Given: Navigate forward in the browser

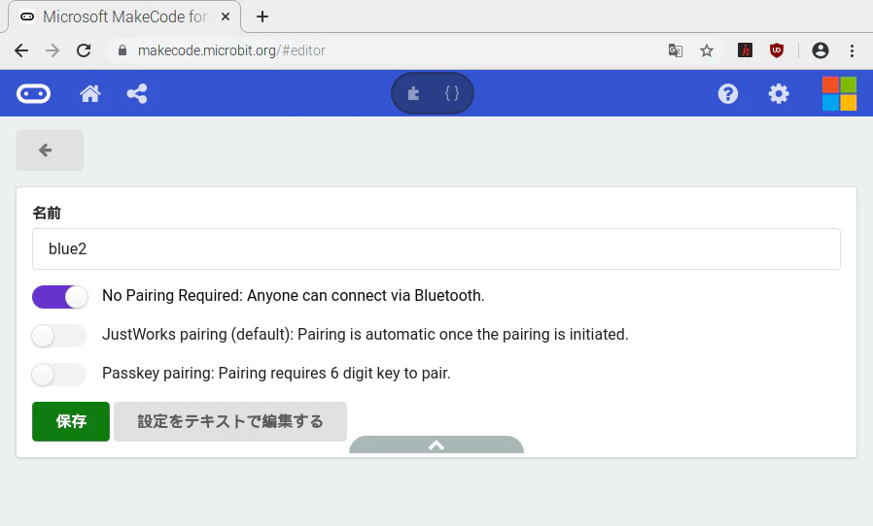Looking at the screenshot, I should tap(52, 50).
